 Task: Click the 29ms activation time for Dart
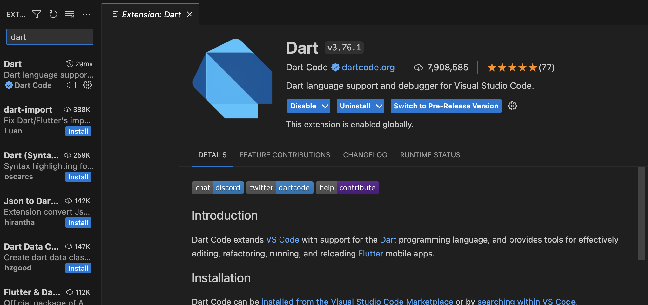click(80, 64)
